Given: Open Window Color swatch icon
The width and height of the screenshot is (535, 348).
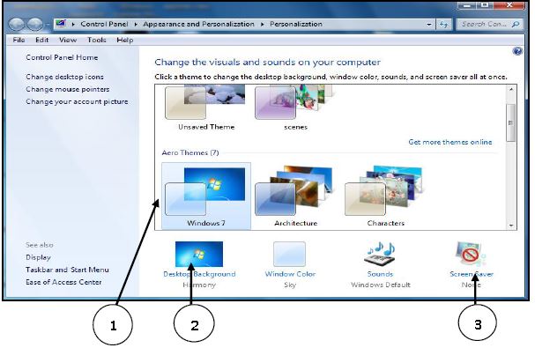Looking at the screenshot, I should click(289, 255).
